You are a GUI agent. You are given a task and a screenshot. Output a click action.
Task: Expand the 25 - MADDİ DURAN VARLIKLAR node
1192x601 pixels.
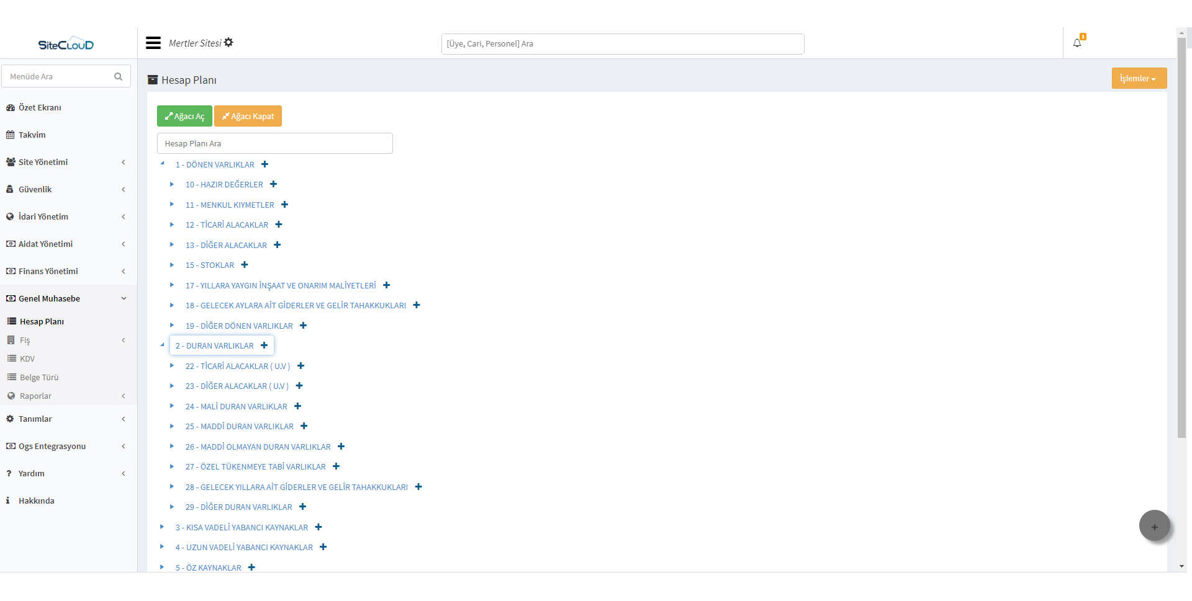coord(172,426)
